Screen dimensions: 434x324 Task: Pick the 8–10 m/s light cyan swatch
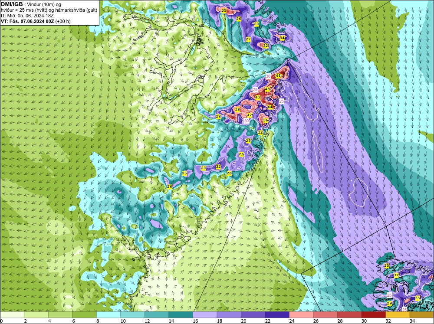tap(108, 315)
